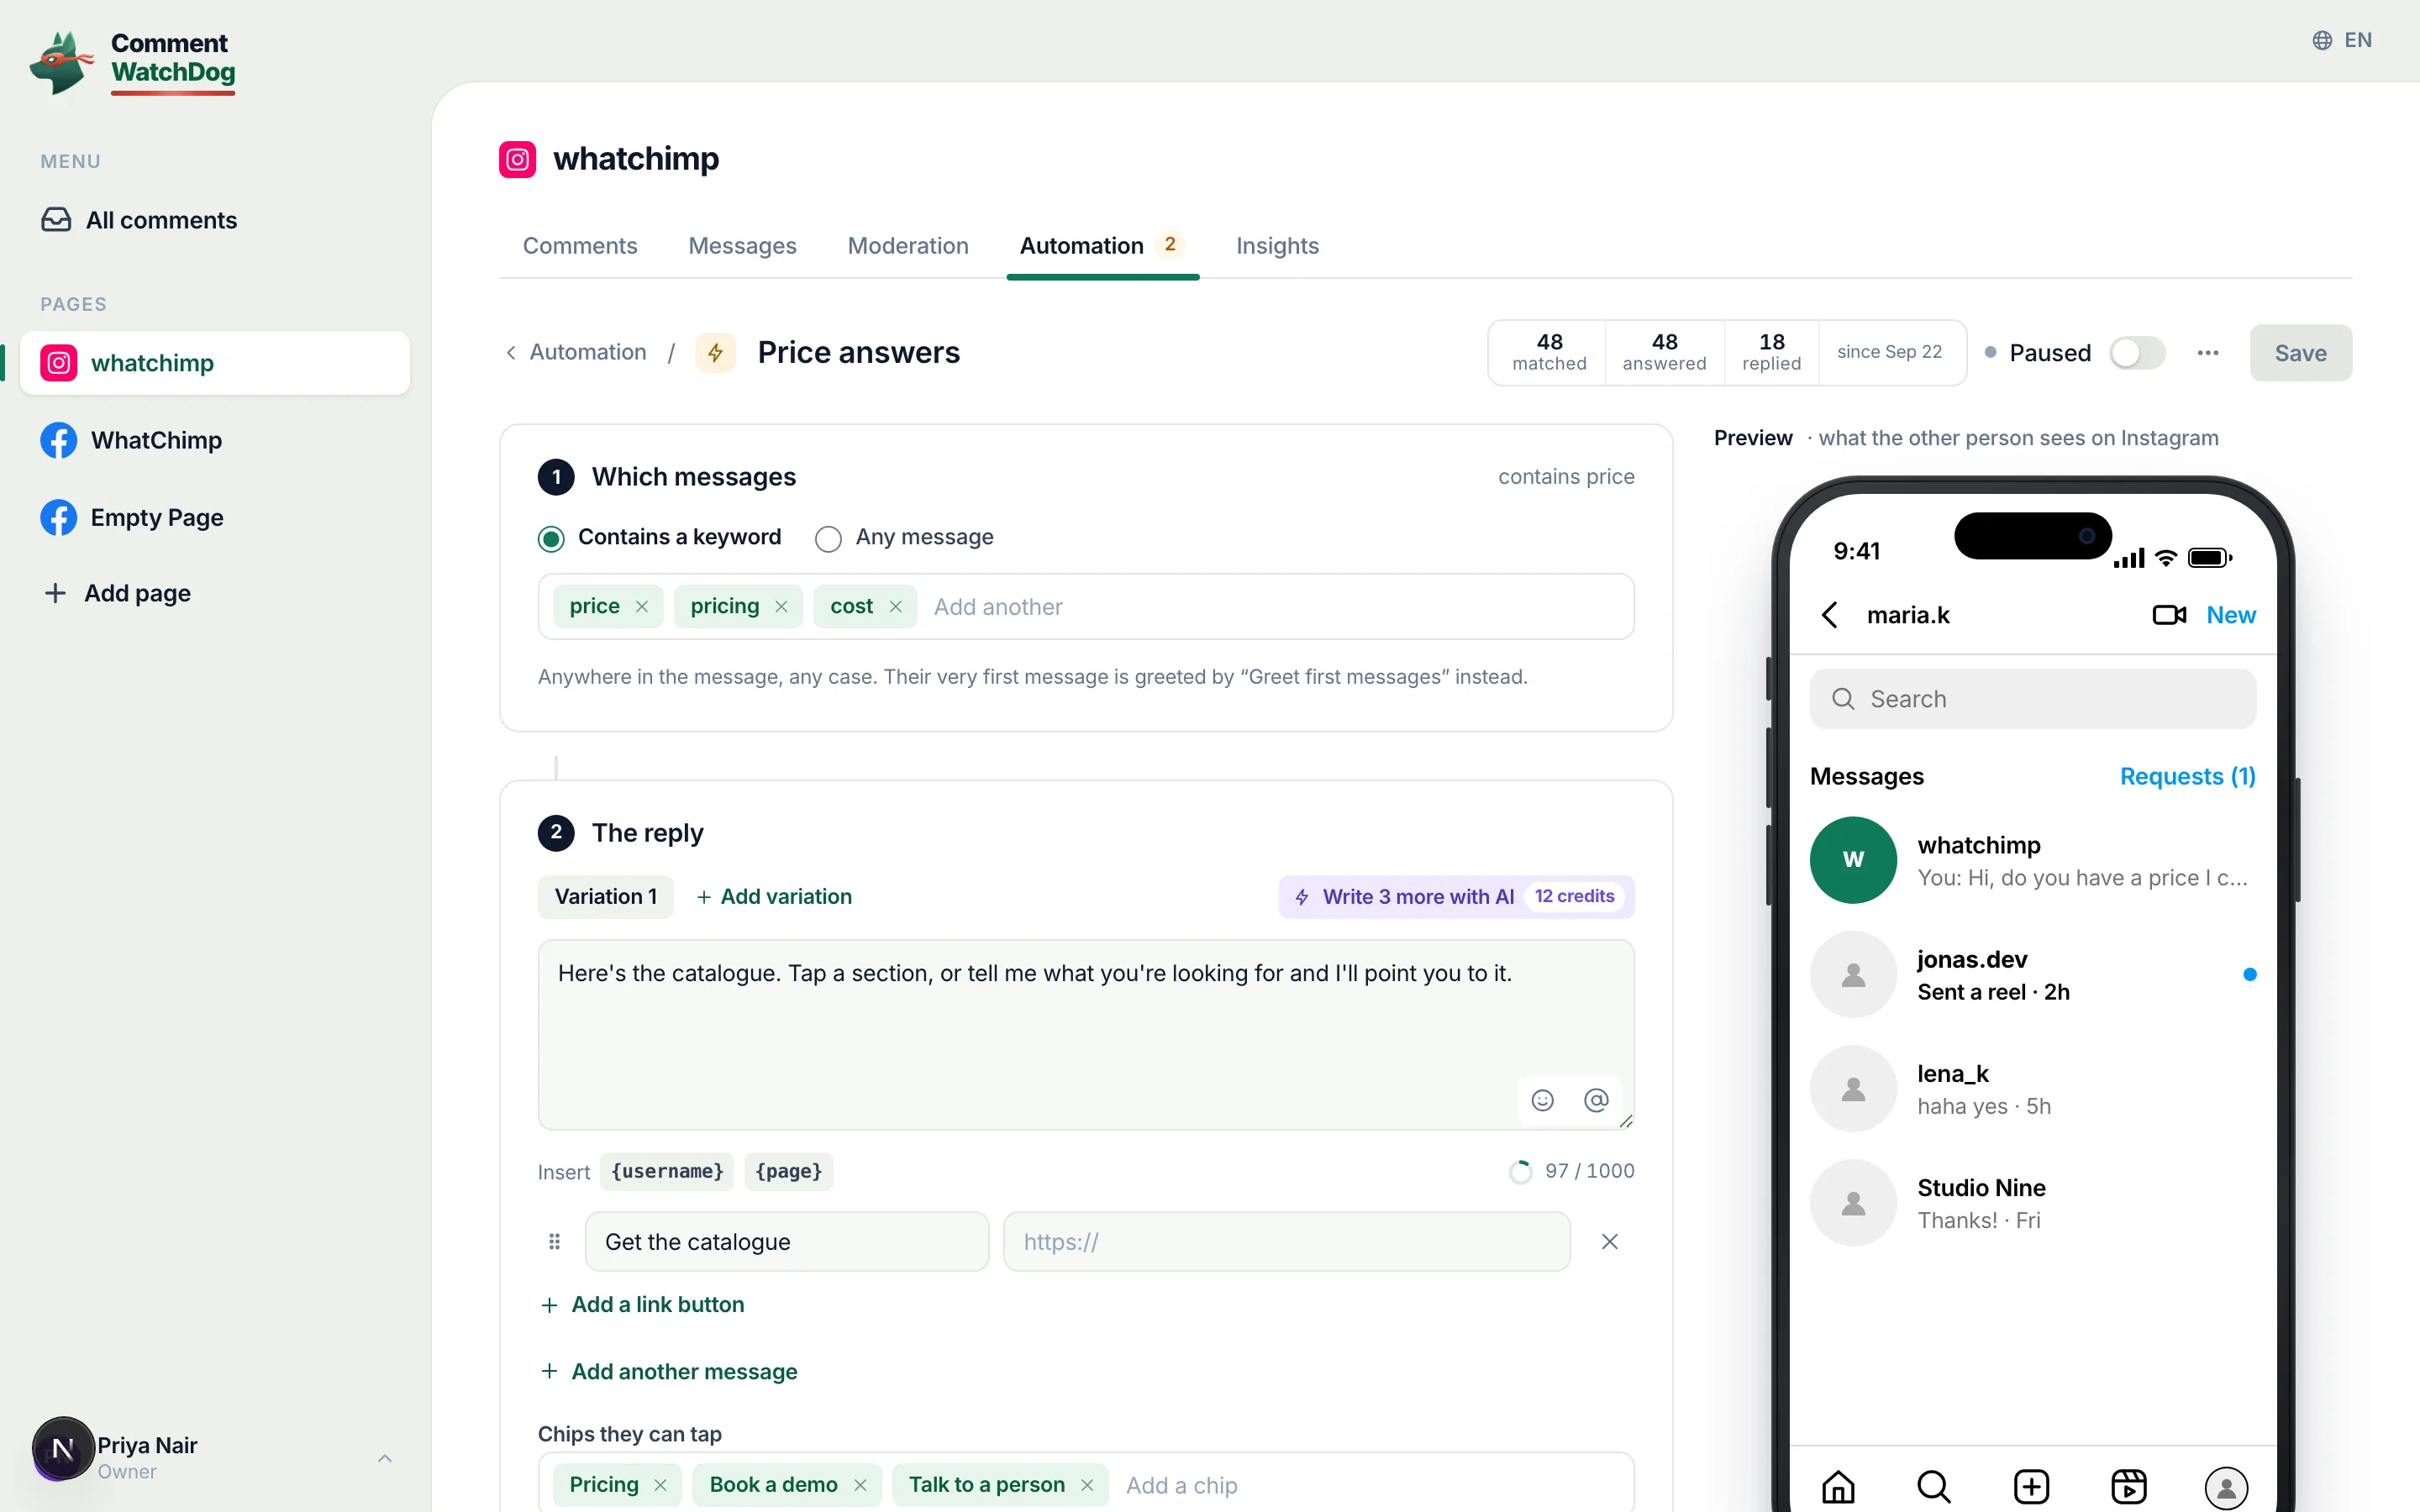Tap the reels icon in phone preview
Viewport: 2420px width, 1512px height.
[x=2128, y=1487]
